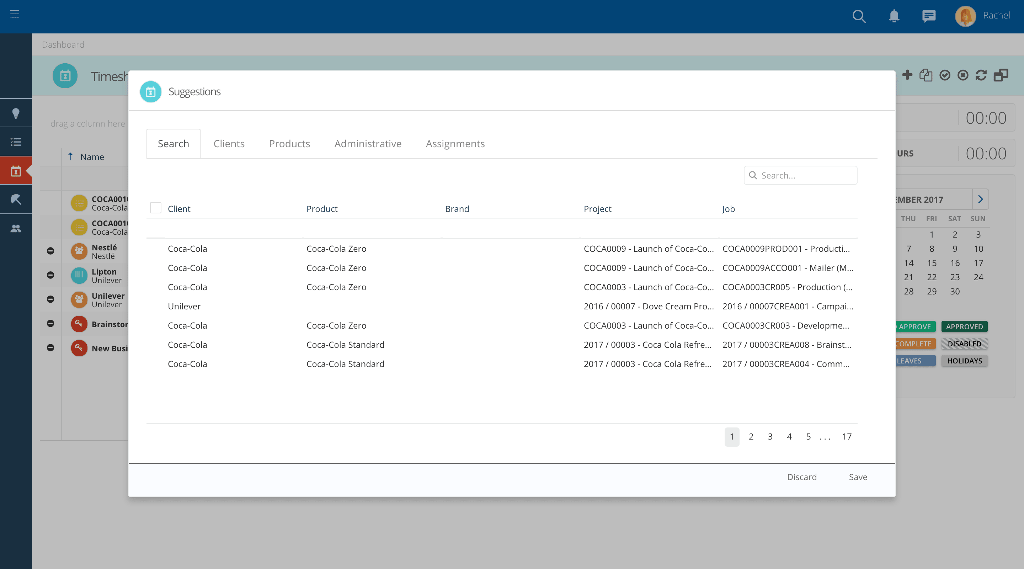1024x569 pixels.
Task: Select calendar date 15
Action: point(932,263)
